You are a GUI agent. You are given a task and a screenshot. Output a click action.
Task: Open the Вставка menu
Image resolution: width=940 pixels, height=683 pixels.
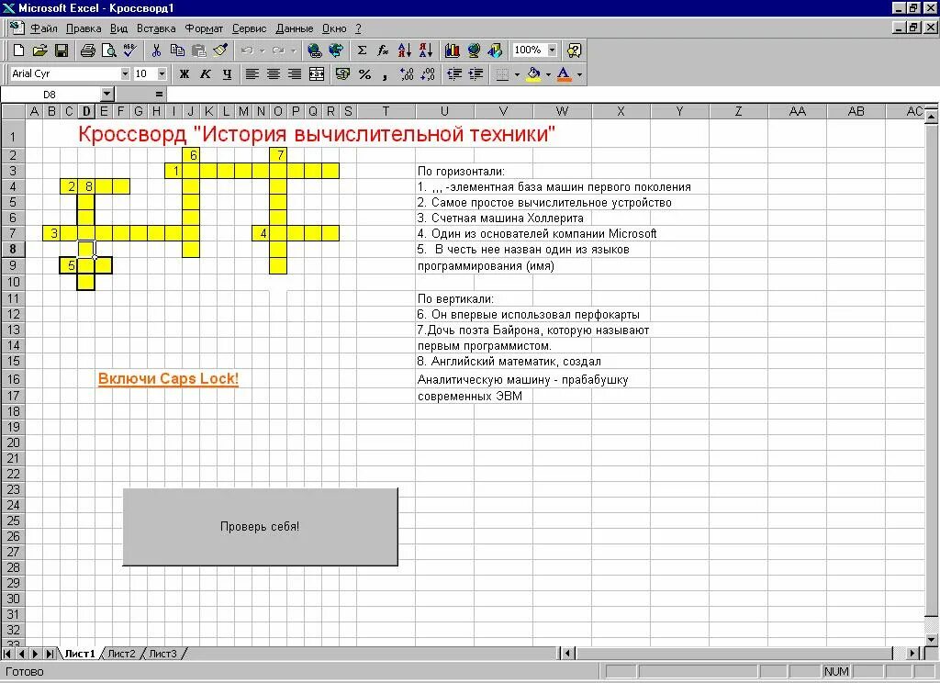(x=156, y=28)
